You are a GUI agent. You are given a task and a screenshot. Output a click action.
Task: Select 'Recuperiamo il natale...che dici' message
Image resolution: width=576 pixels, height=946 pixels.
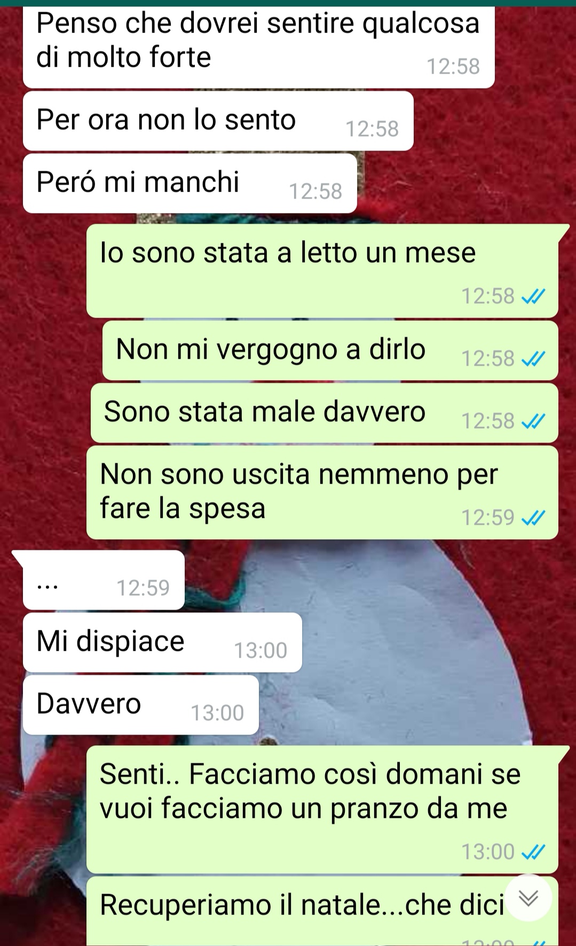click(x=322, y=911)
